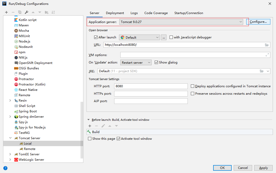Collapse the Before launch section triangle
The height and width of the screenshot is (173, 276).
pos(88,120)
